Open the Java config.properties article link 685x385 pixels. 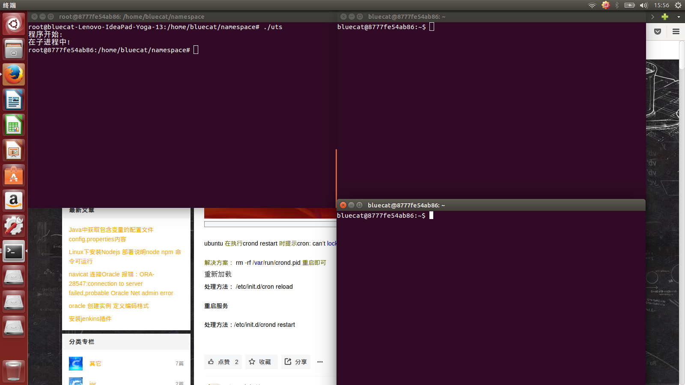click(111, 234)
